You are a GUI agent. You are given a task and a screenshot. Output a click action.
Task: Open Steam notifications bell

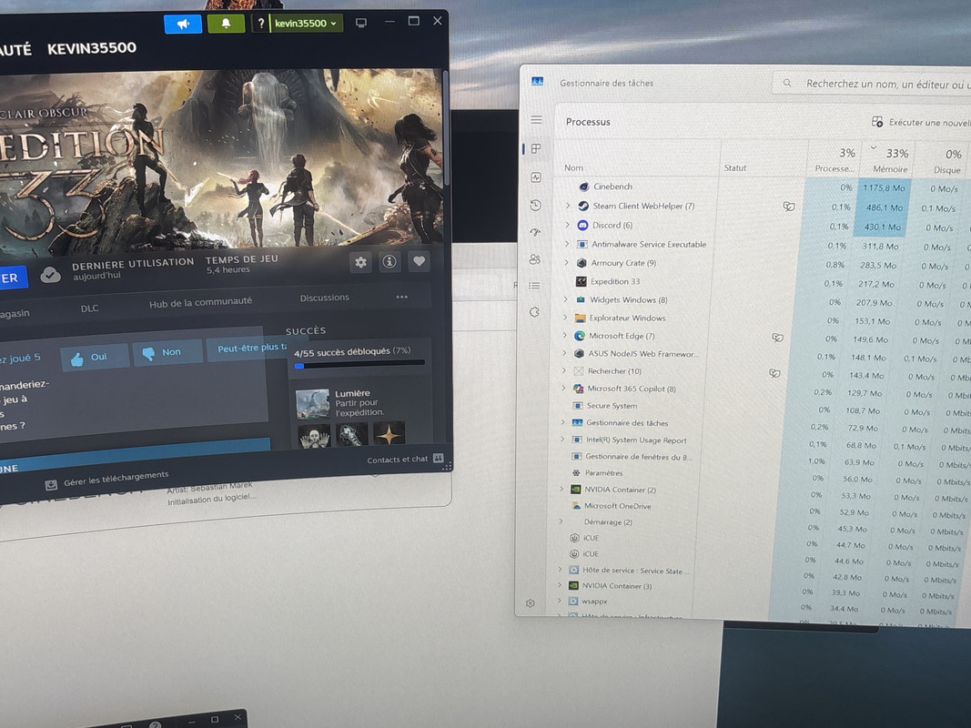click(226, 24)
